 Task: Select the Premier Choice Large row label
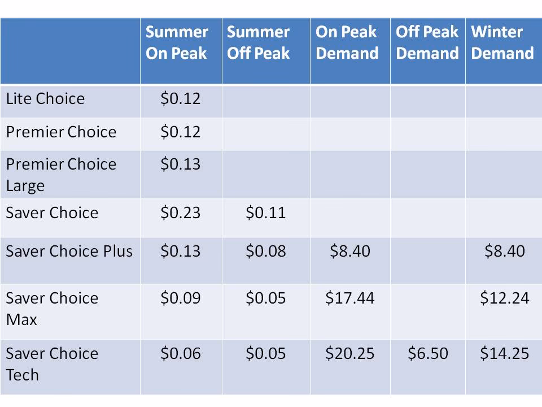point(61,174)
